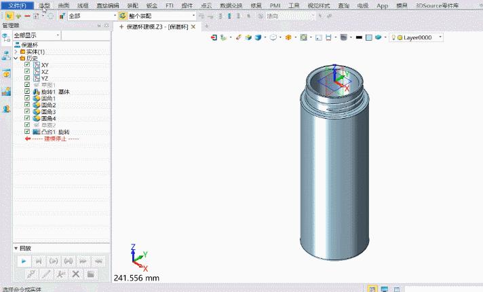Collapse the 回放 panel section

tap(16, 249)
